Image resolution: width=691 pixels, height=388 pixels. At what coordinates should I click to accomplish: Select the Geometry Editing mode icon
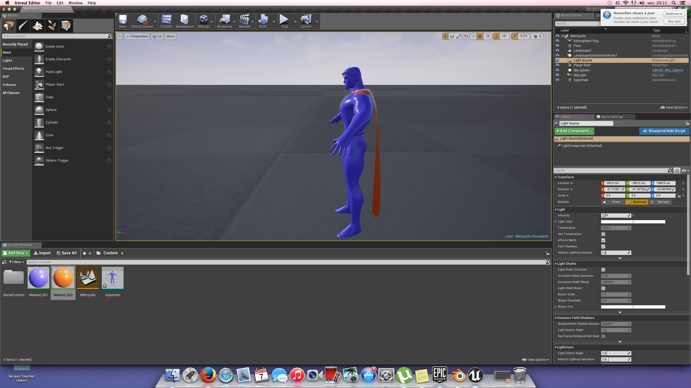pos(66,26)
